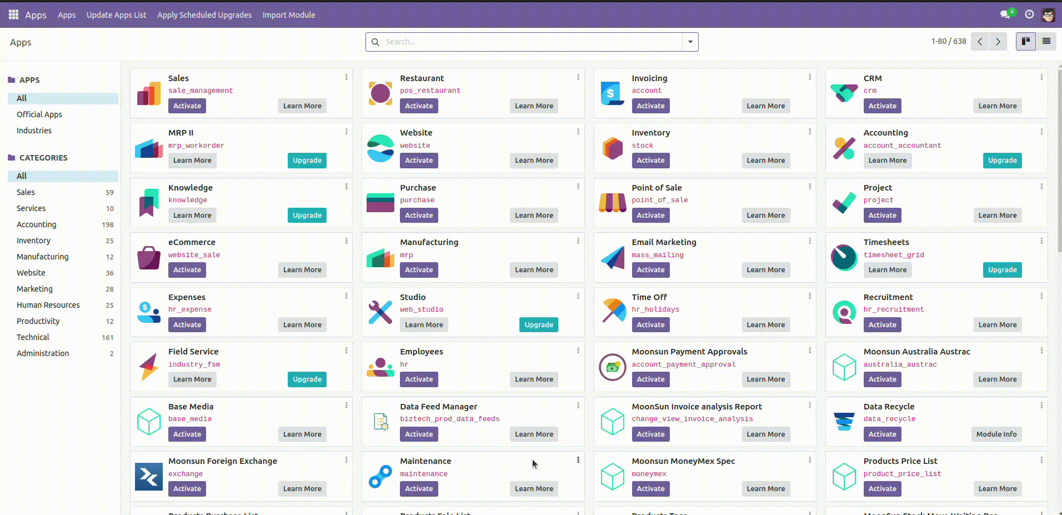Select Human Resources category
Screen dimensions: 1062x515
click(63, 305)
